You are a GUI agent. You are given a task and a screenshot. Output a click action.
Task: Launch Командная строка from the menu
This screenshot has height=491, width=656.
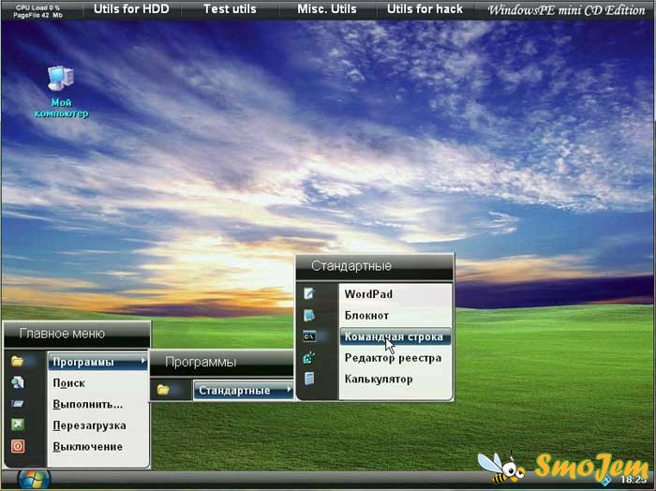[395, 336]
